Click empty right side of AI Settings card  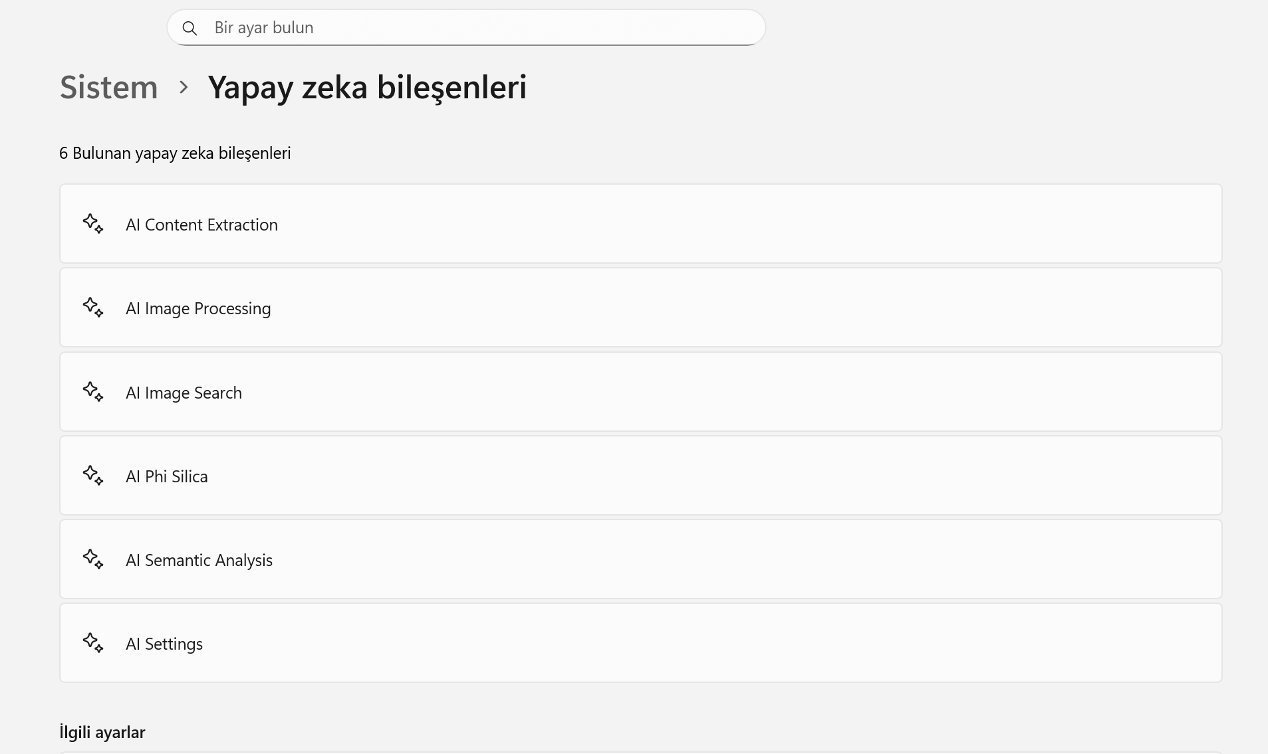coord(931,643)
